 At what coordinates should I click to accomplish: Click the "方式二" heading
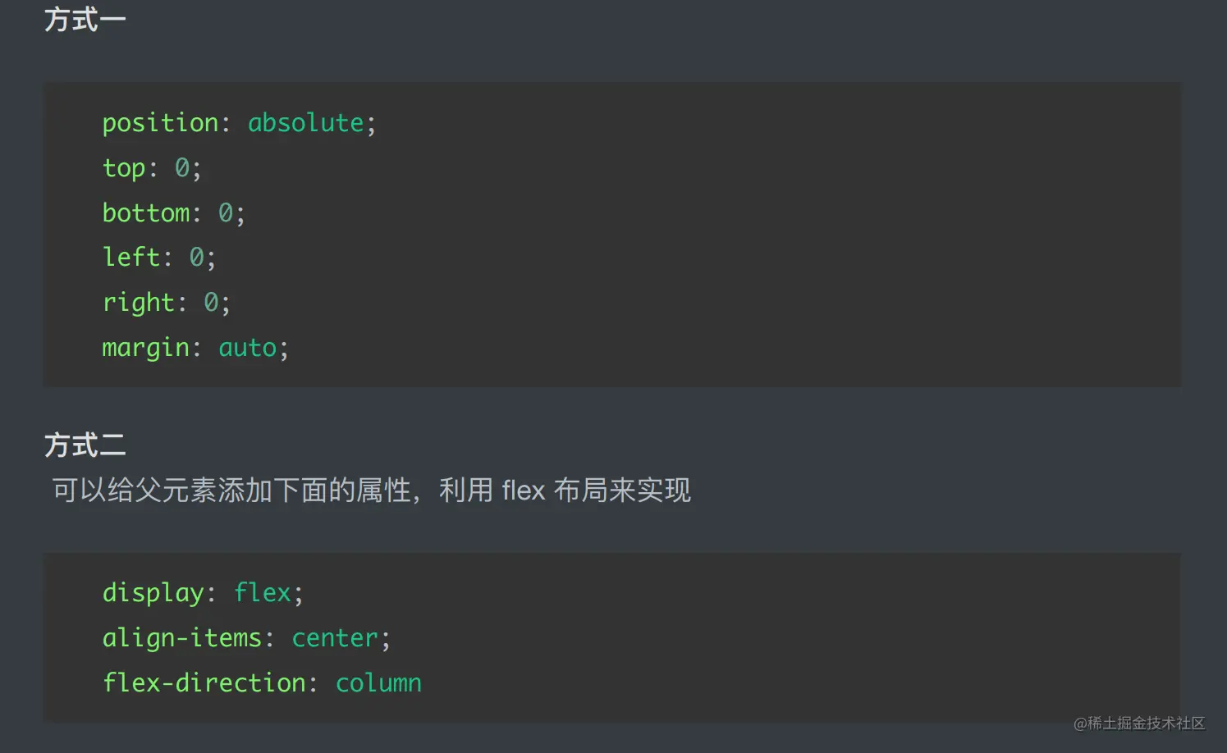85,445
